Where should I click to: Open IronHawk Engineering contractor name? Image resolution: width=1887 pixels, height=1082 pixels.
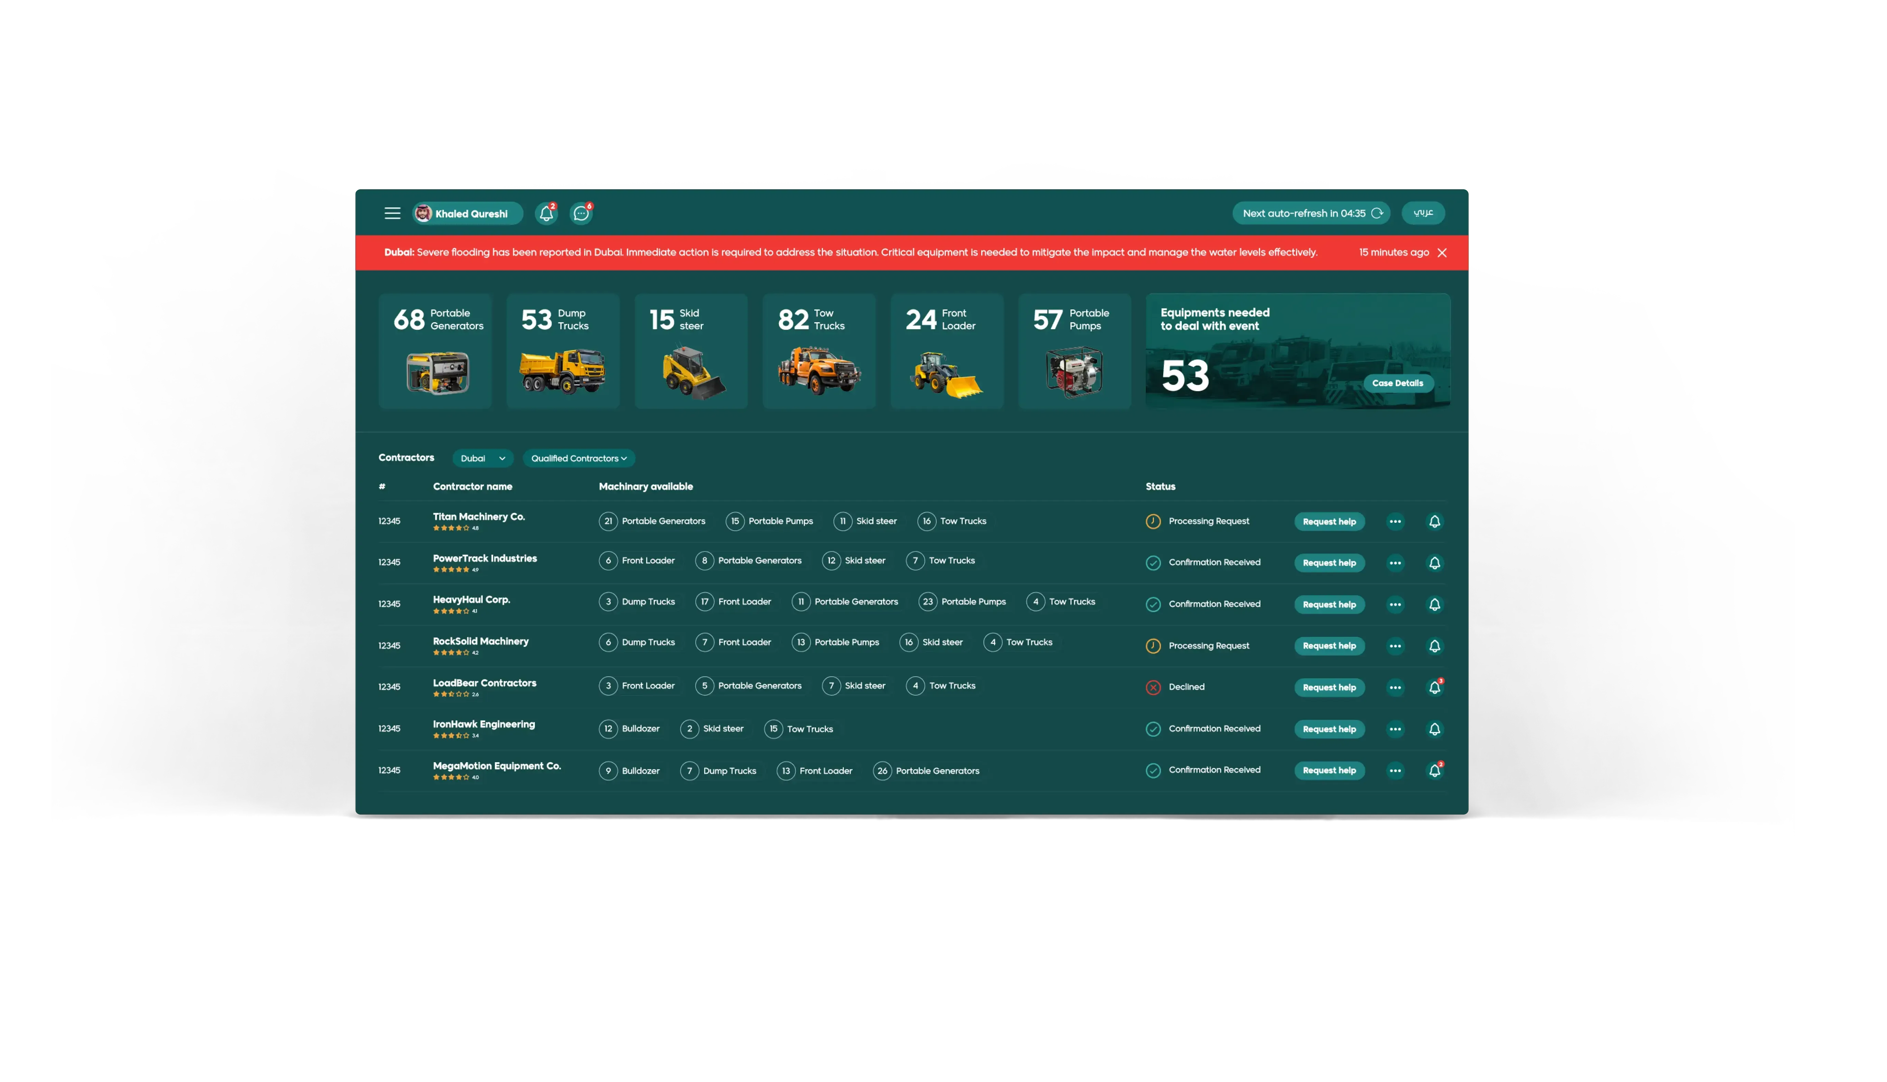pos(484,724)
